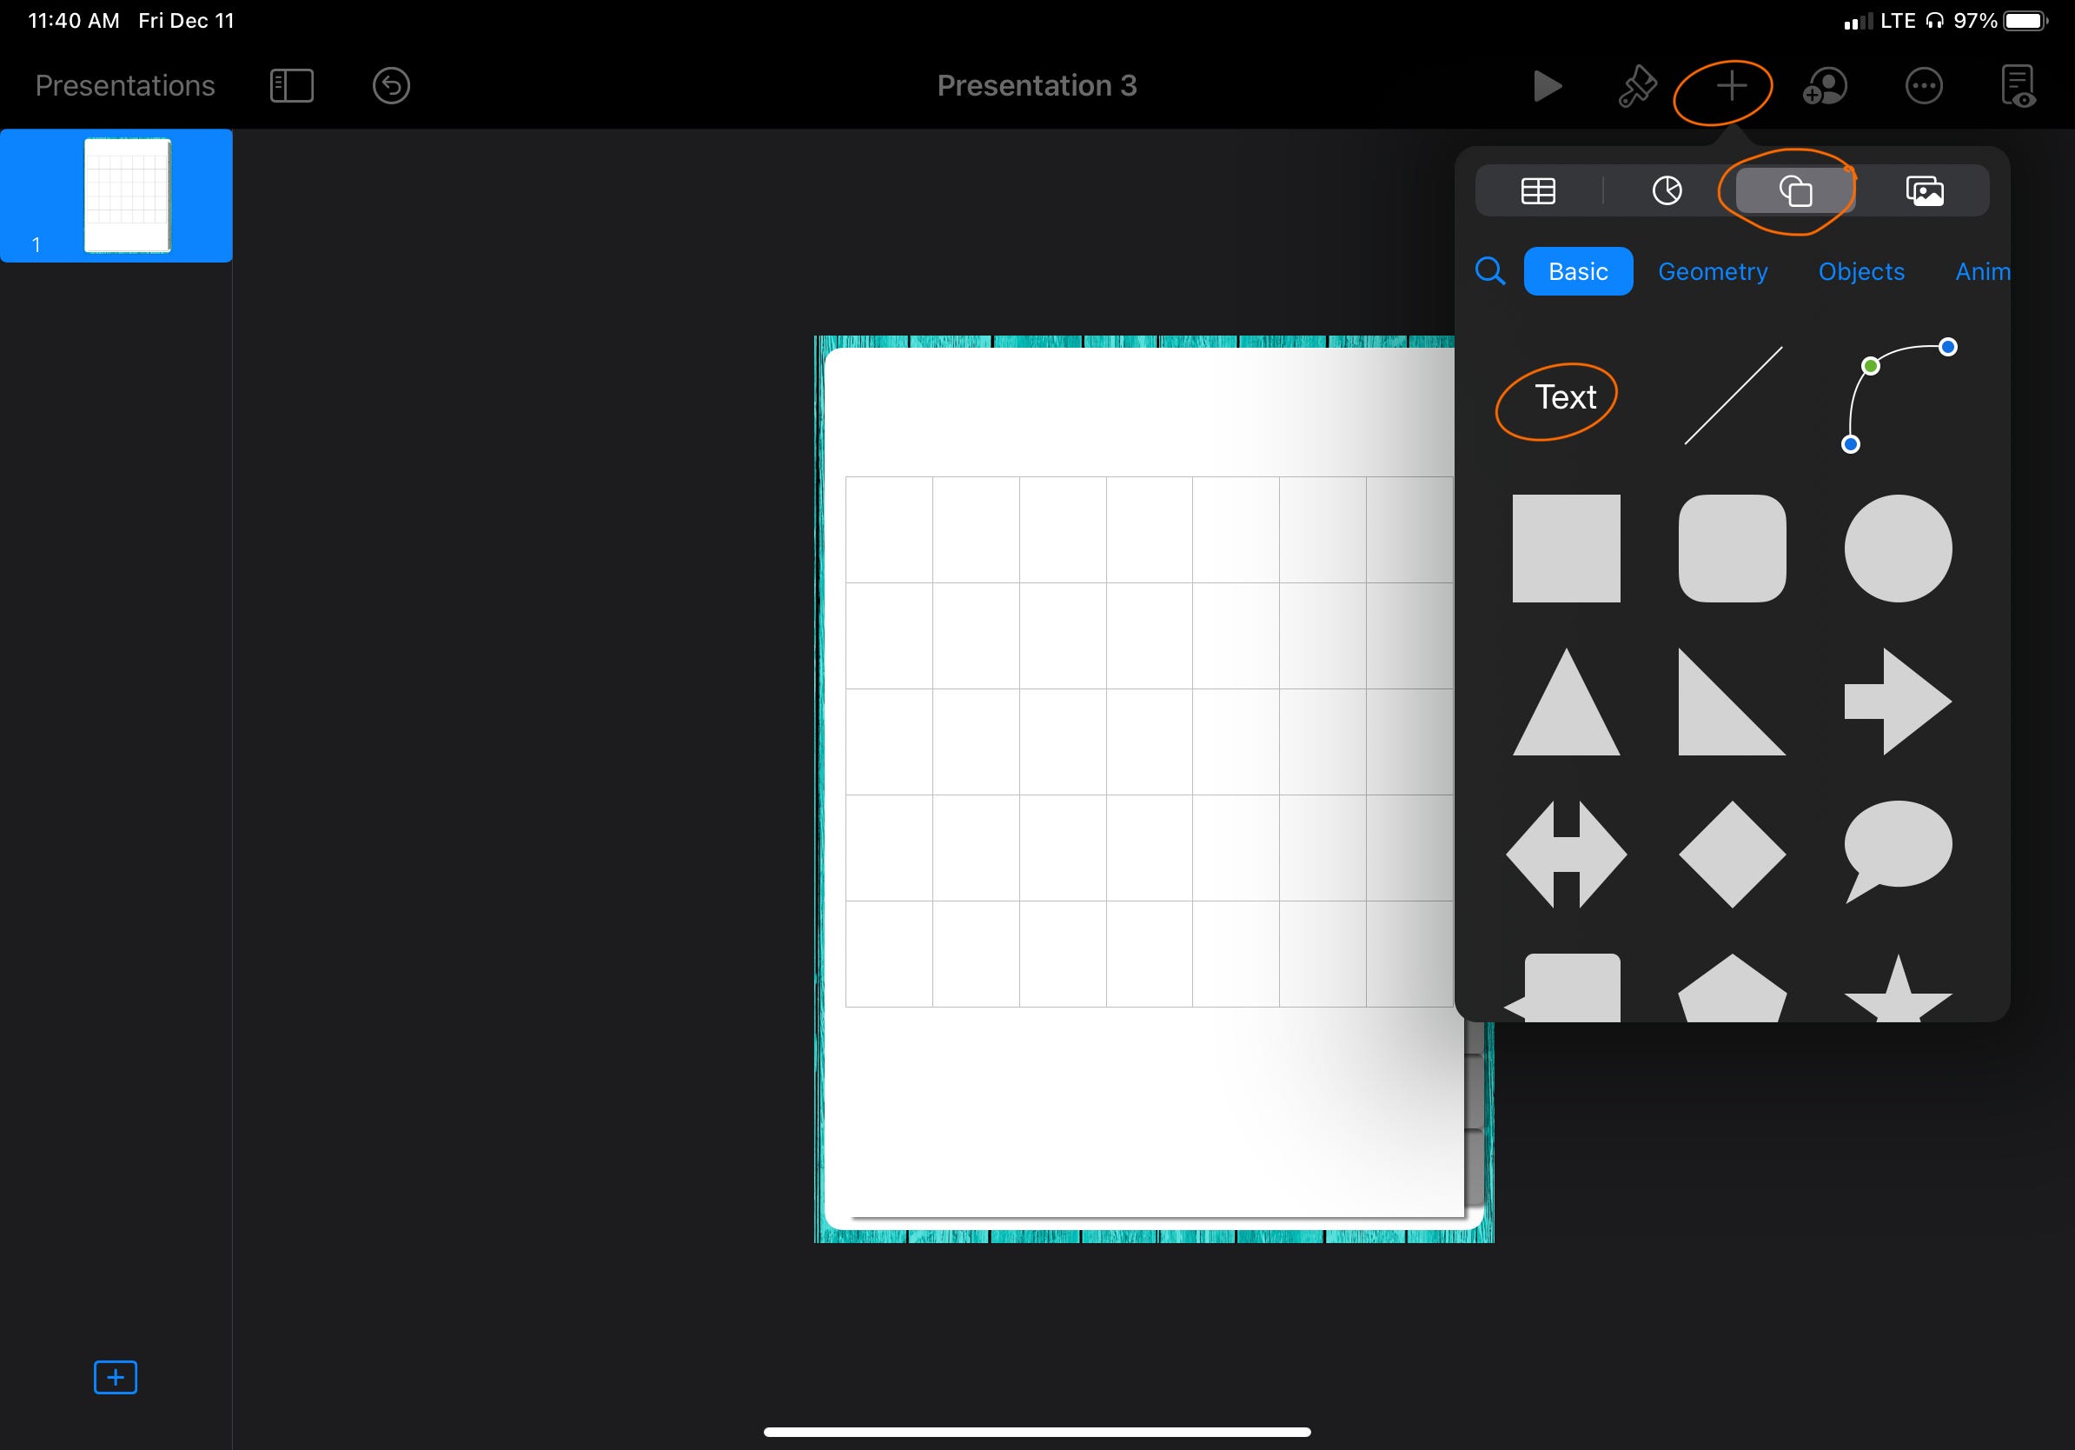Open the presenter notes view icon

pos(2017,87)
